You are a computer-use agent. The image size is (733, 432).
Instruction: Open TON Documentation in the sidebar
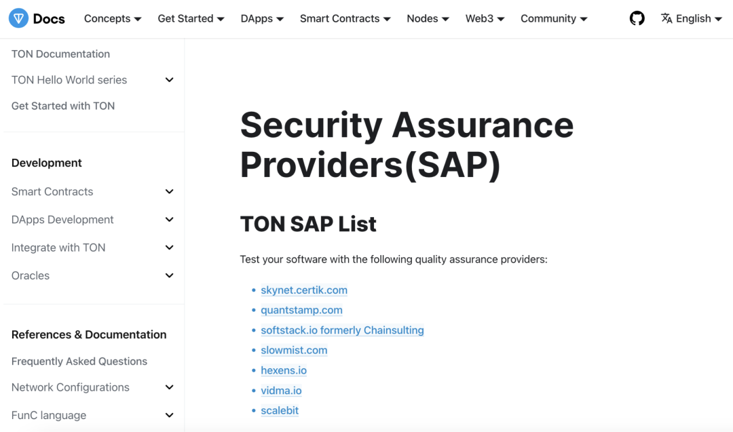[60, 54]
